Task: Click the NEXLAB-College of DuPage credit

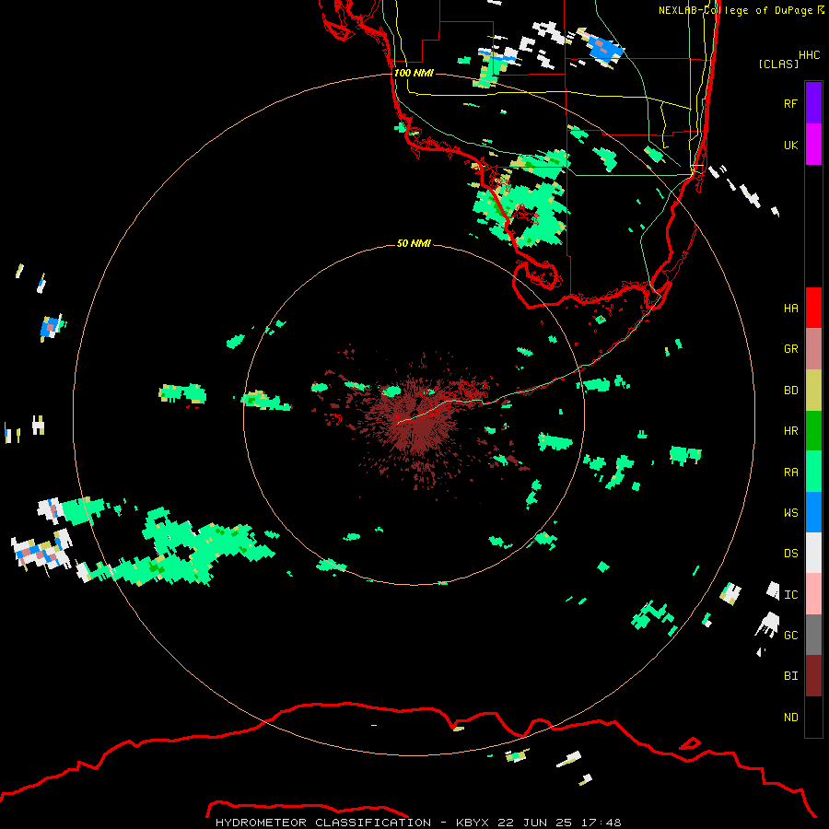Action: pyautogui.click(x=741, y=10)
